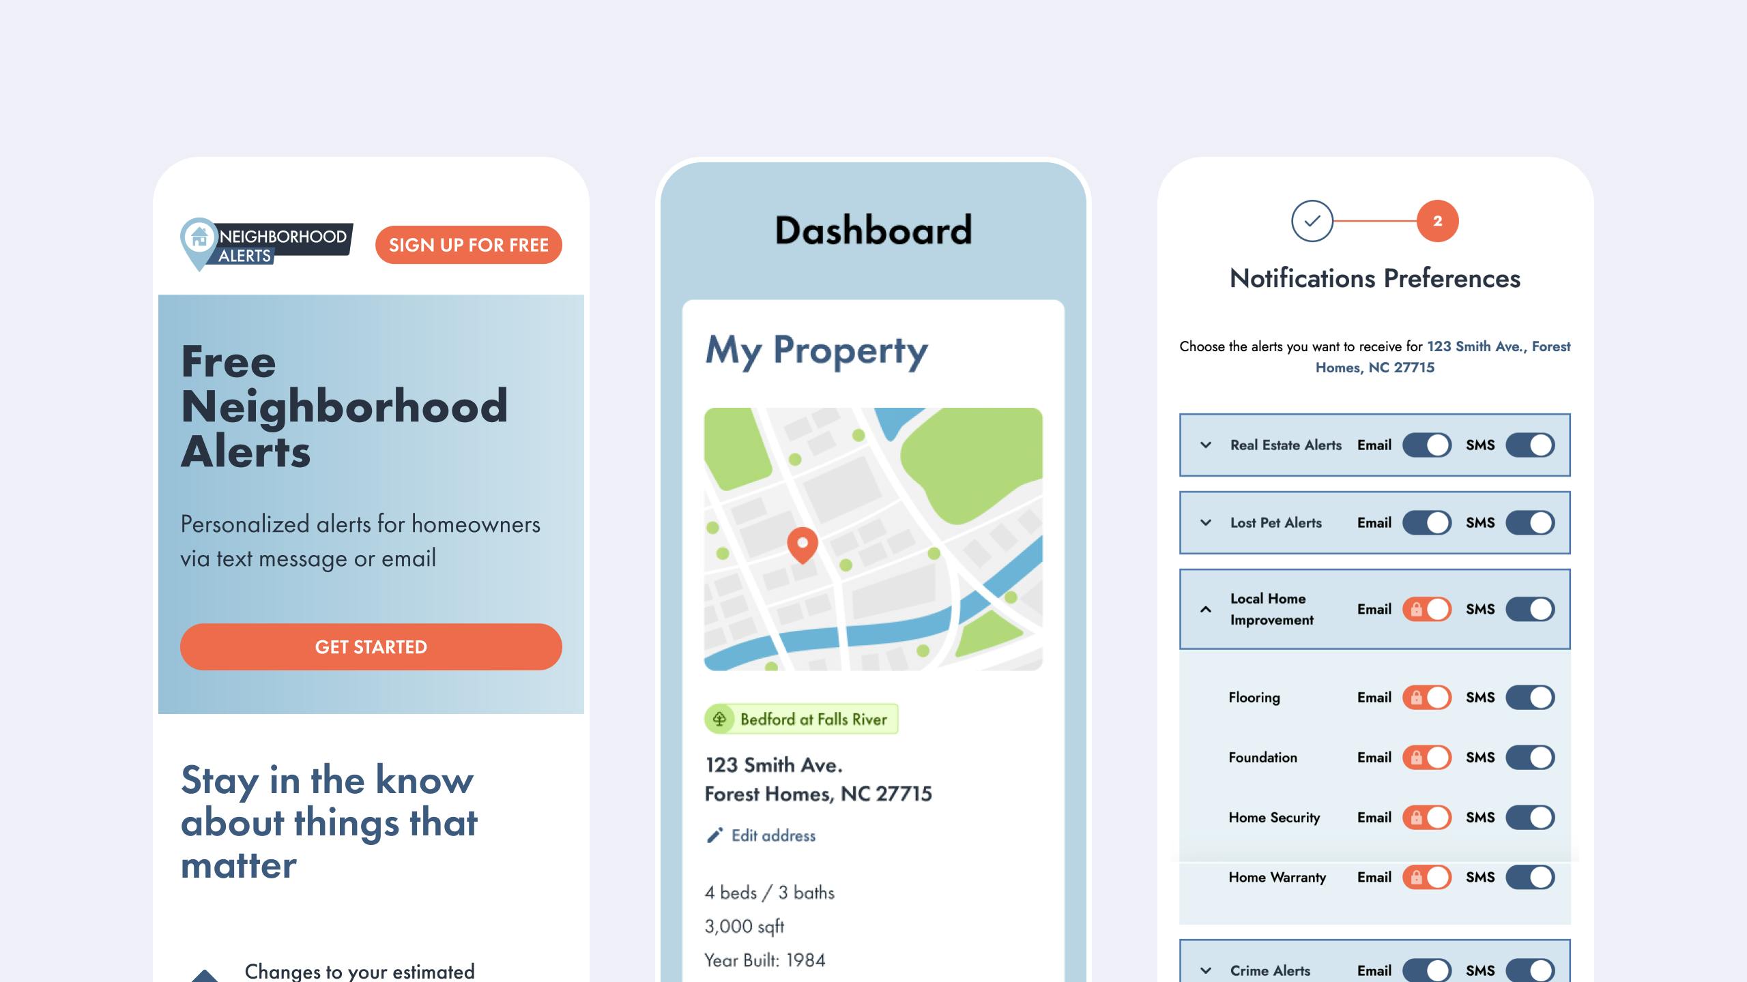Collapse the Lost Pet Alerts section
1747x982 pixels.
tap(1207, 522)
